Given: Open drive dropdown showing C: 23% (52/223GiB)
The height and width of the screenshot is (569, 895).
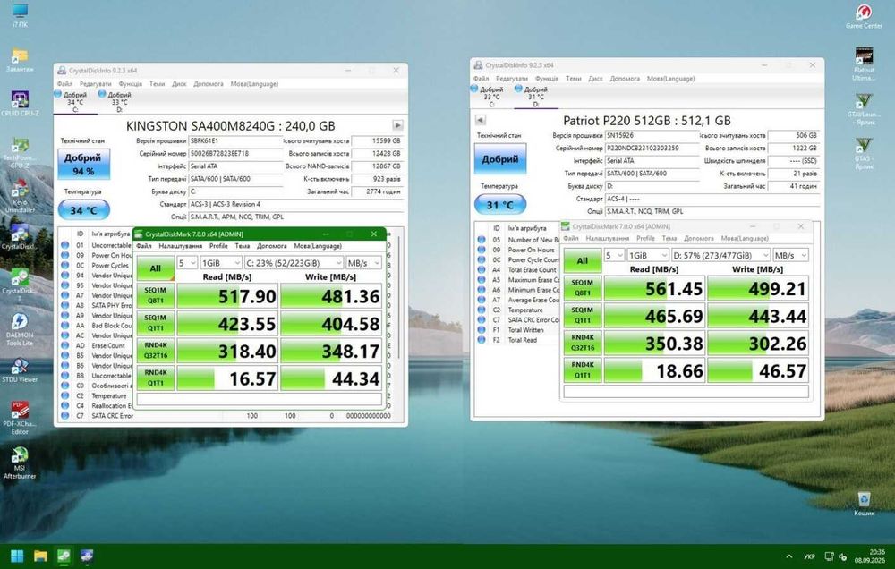Looking at the screenshot, I should point(294,263).
